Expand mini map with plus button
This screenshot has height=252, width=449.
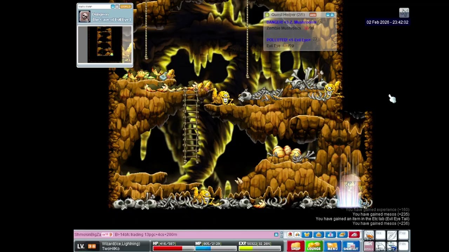(x=117, y=7)
